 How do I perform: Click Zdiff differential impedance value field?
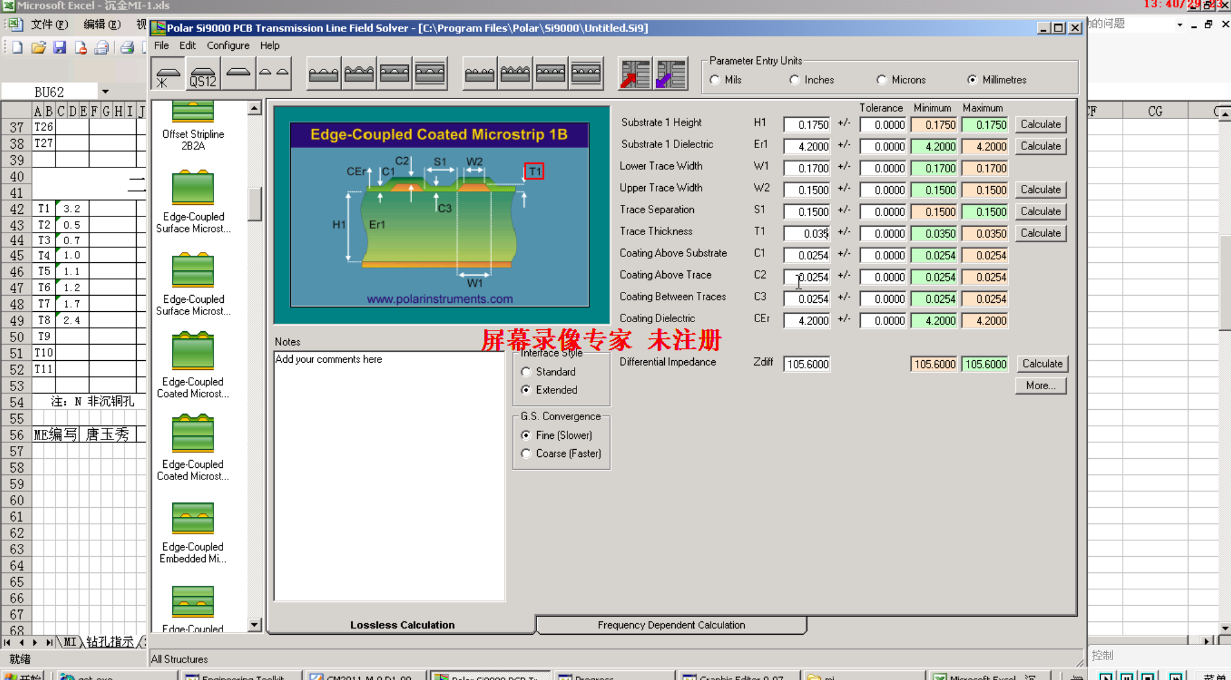(x=806, y=364)
